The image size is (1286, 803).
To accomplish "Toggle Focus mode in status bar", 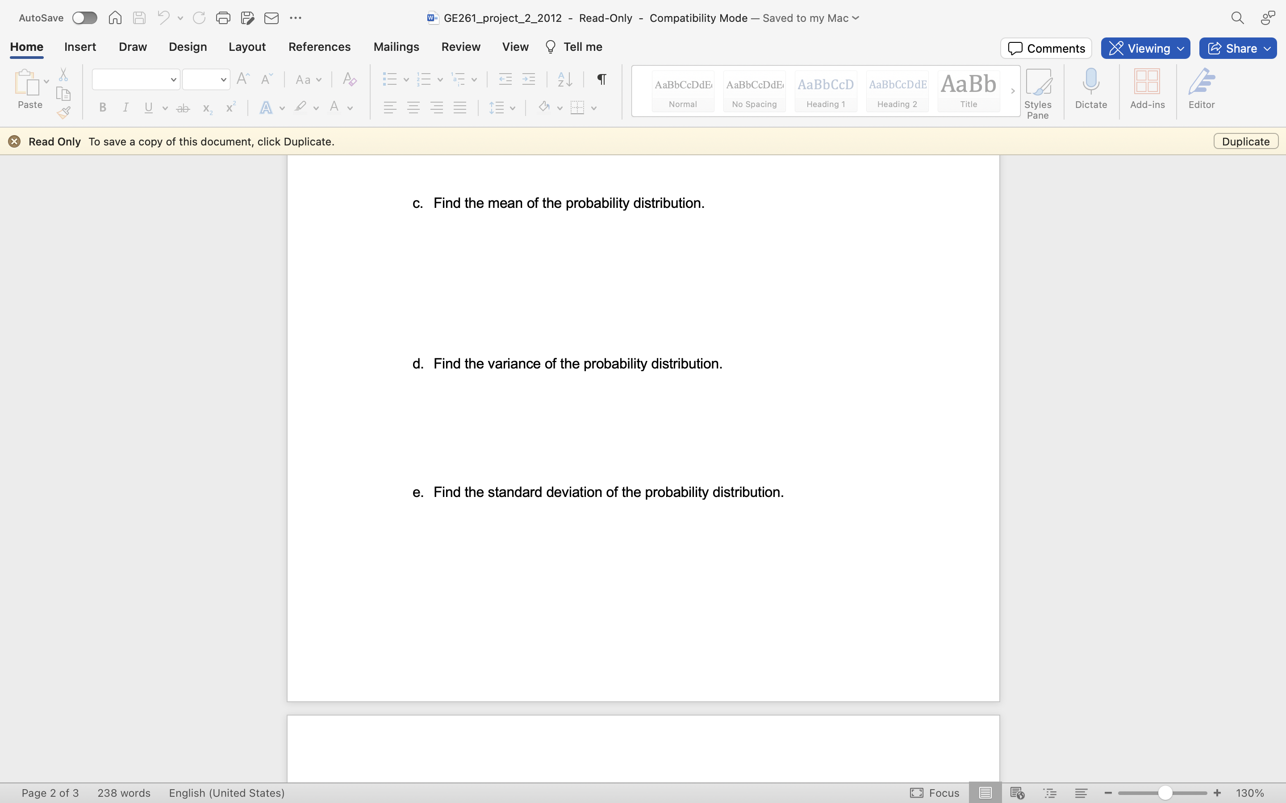I will click(x=935, y=793).
